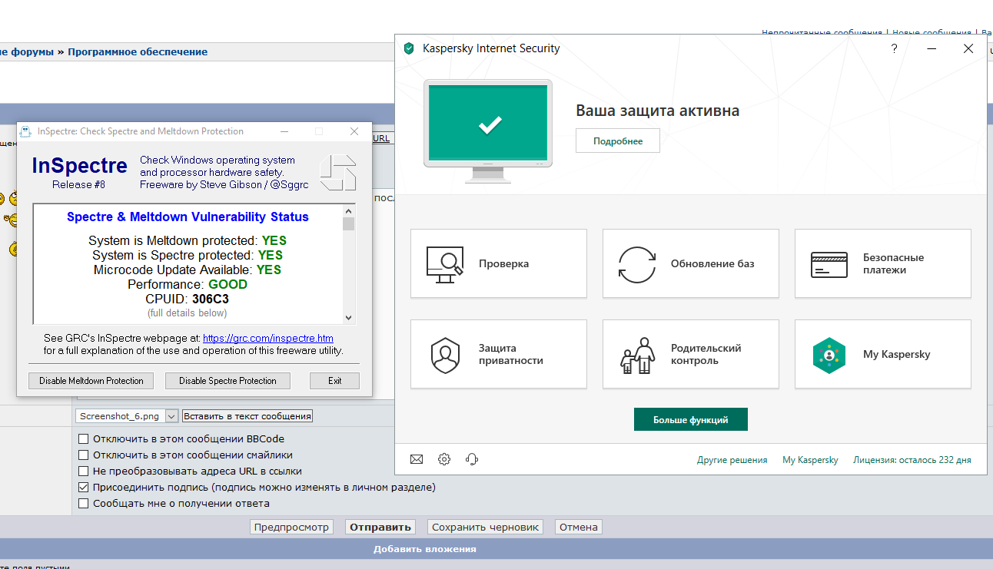The width and height of the screenshot is (993, 569).
Task: Click the "System is Spectre protected: YES" line
Action: (x=188, y=255)
